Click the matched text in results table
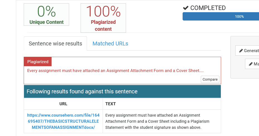 coord(157,121)
